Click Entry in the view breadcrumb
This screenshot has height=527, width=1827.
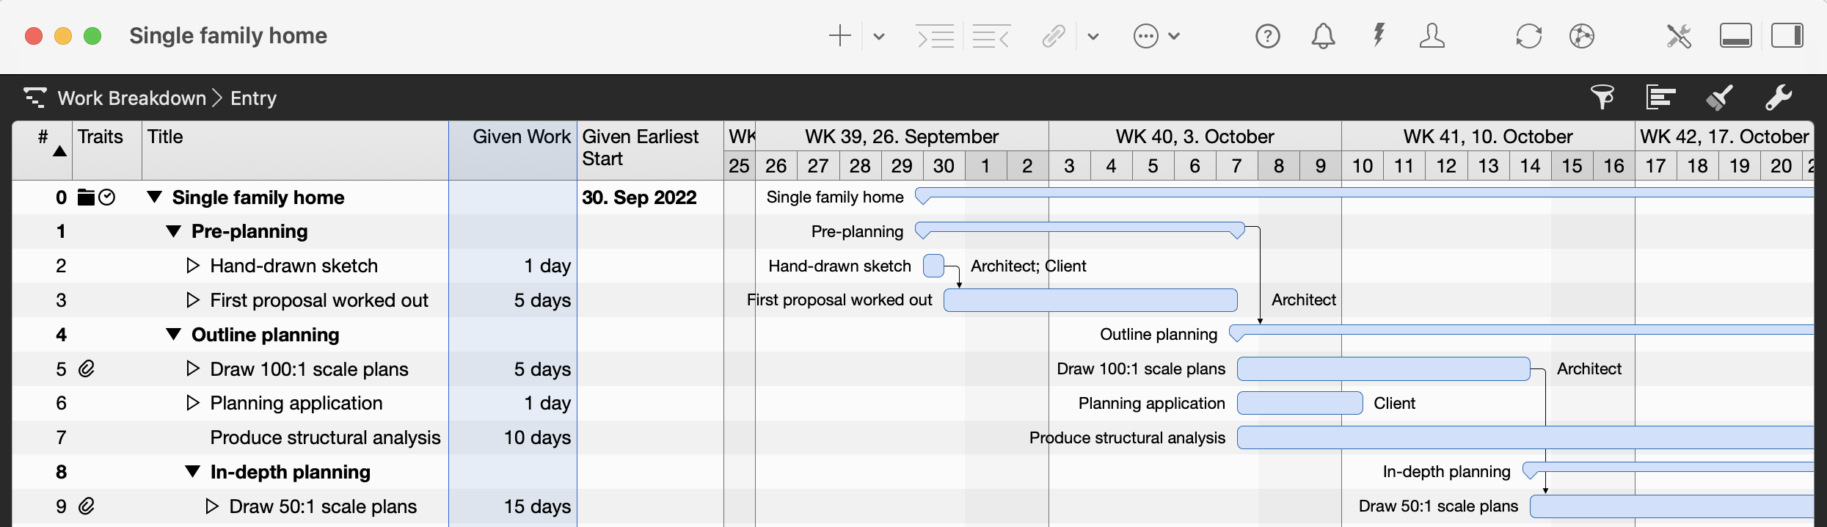tap(252, 98)
